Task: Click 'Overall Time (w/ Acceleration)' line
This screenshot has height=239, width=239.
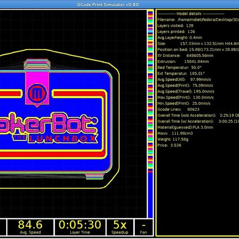Action: click(x=198, y=121)
